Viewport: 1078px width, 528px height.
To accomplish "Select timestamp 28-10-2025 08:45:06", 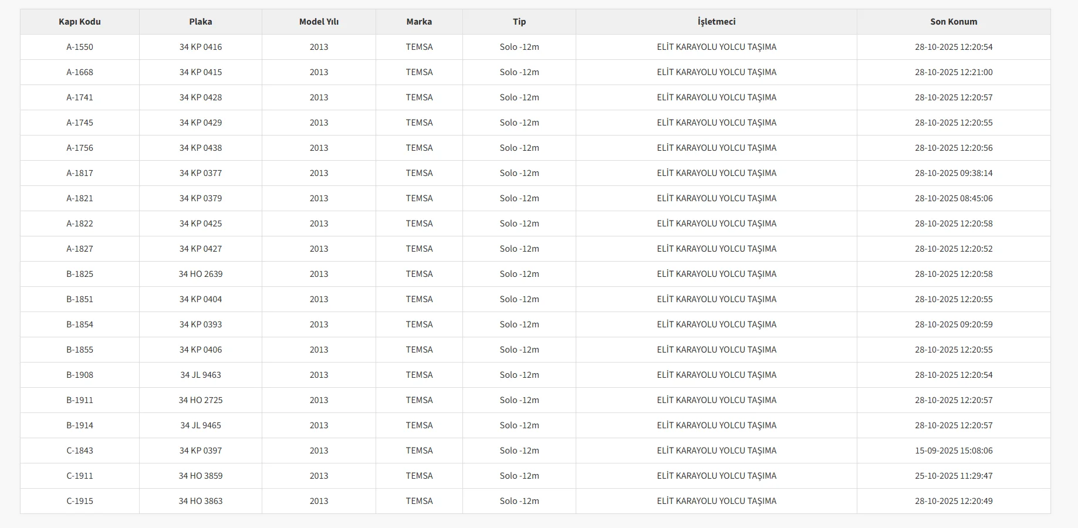I will pyautogui.click(x=954, y=198).
